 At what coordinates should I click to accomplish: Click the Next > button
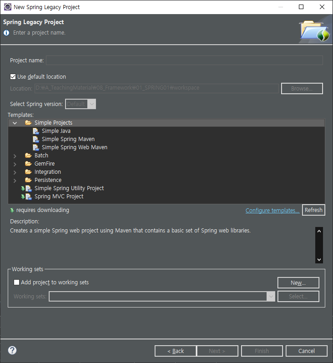[x=217, y=351]
